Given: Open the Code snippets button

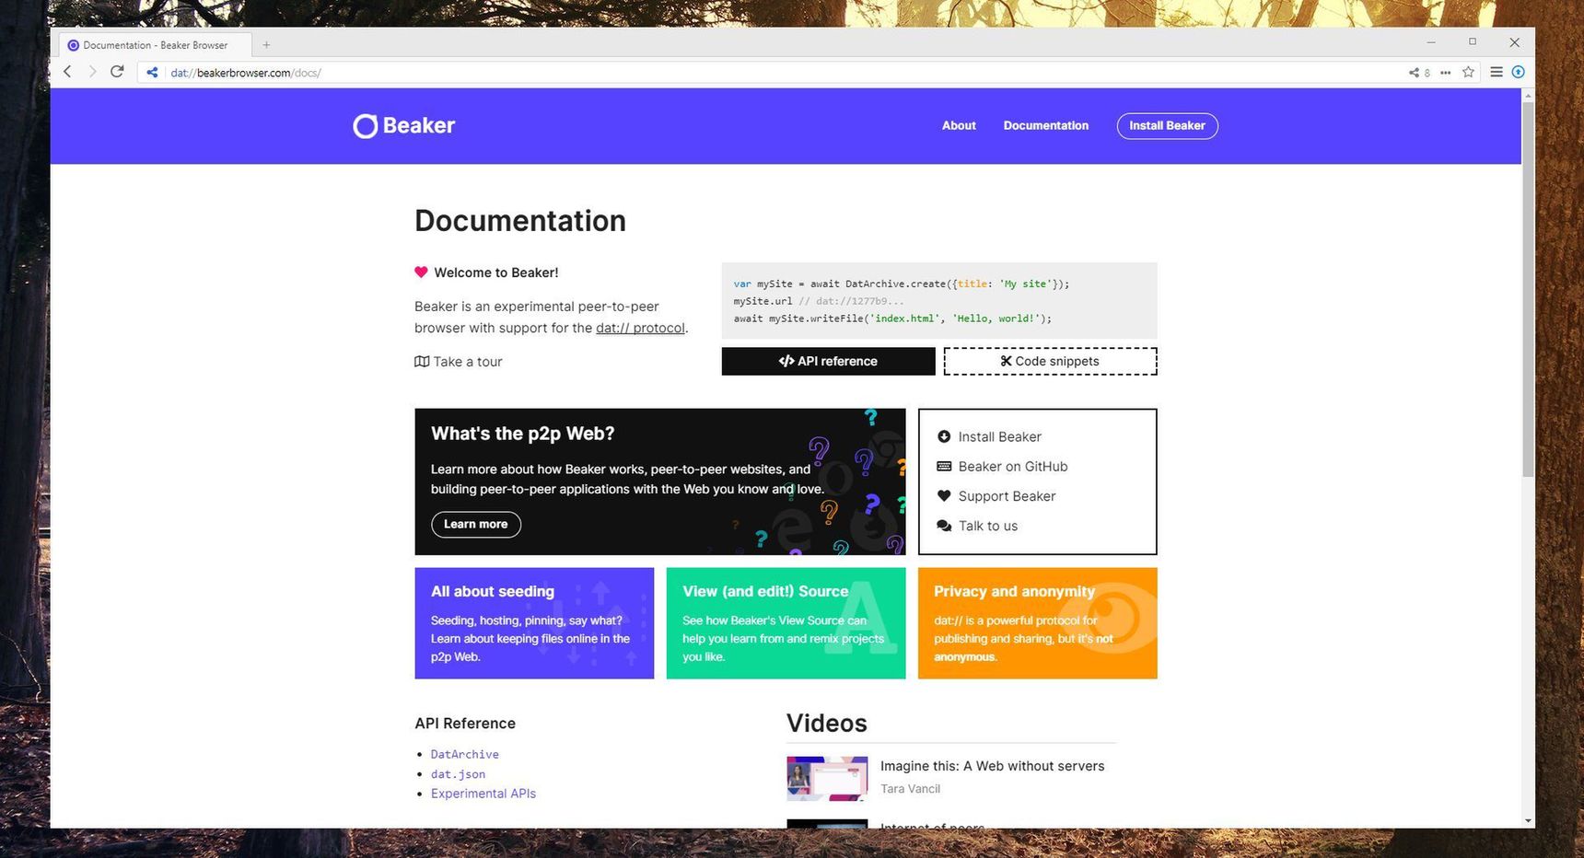Looking at the screenshot, I should coord(1050,361).
